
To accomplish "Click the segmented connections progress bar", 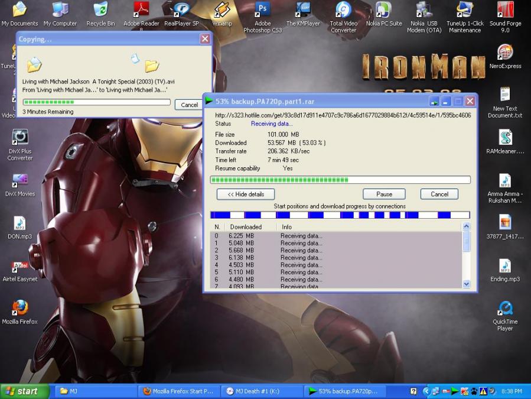I will 340,215.
